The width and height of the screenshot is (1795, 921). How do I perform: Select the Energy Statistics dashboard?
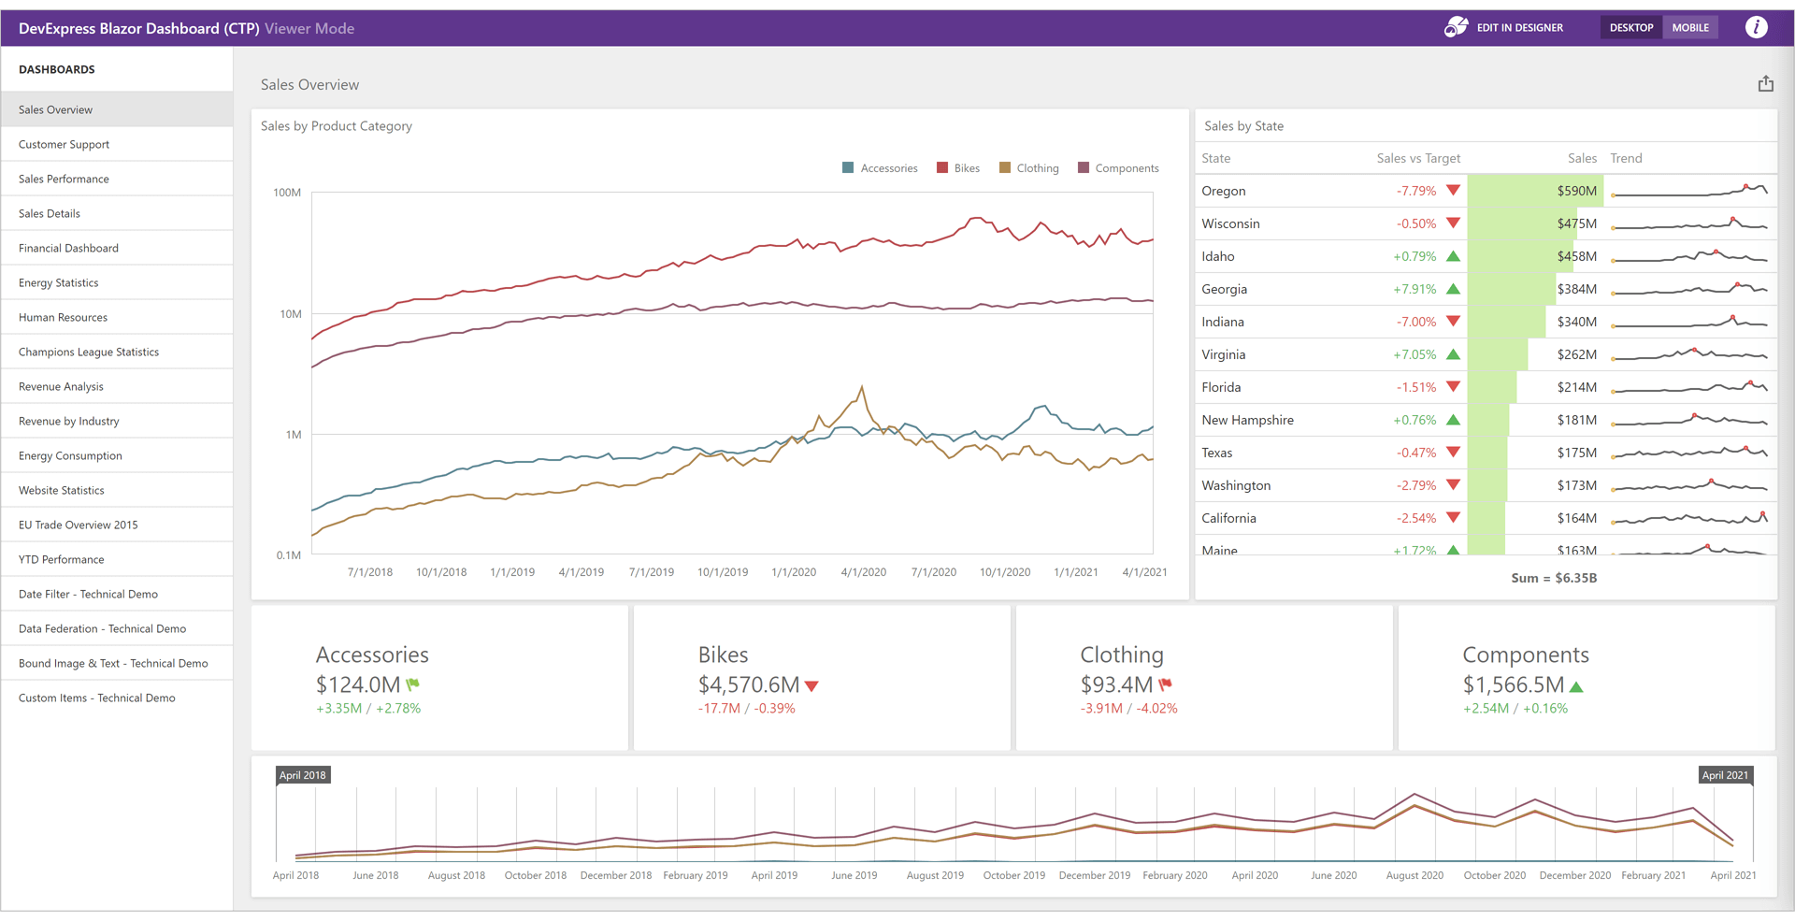(58, 282)
